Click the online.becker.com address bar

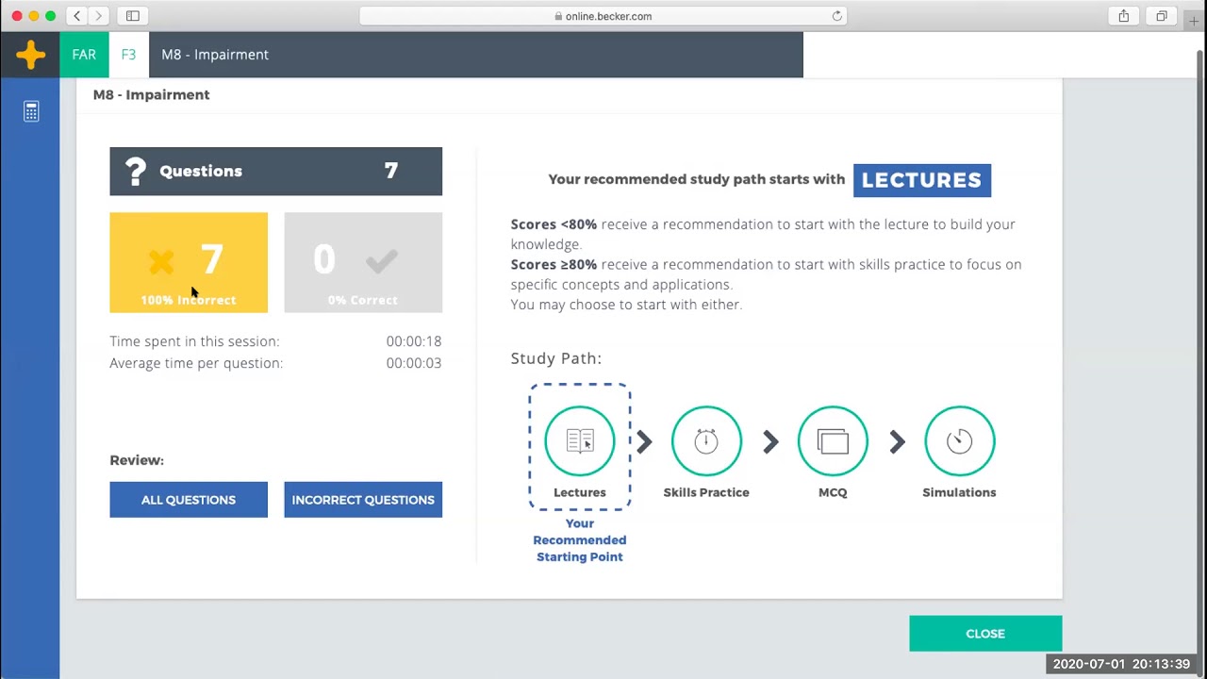(603, 16)
